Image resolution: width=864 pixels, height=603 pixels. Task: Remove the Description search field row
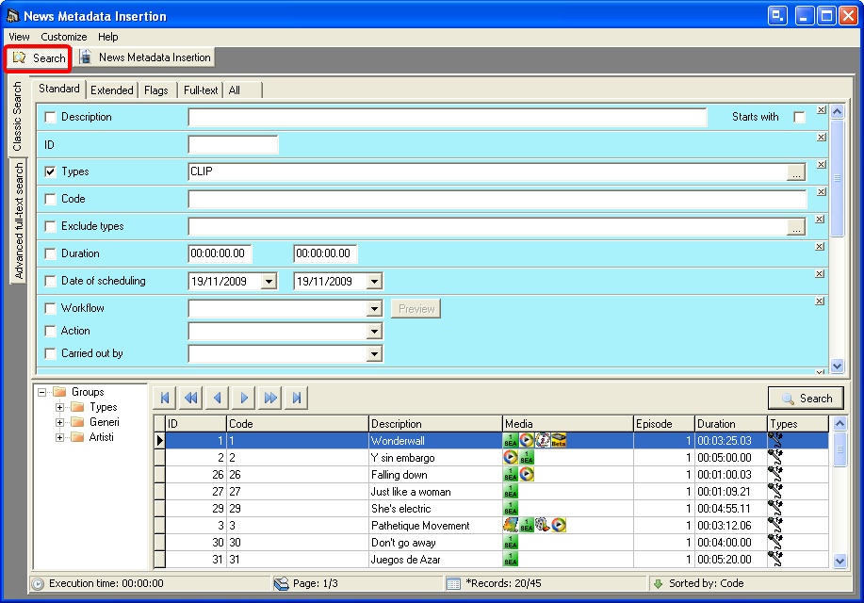click(x=821, y=110)
